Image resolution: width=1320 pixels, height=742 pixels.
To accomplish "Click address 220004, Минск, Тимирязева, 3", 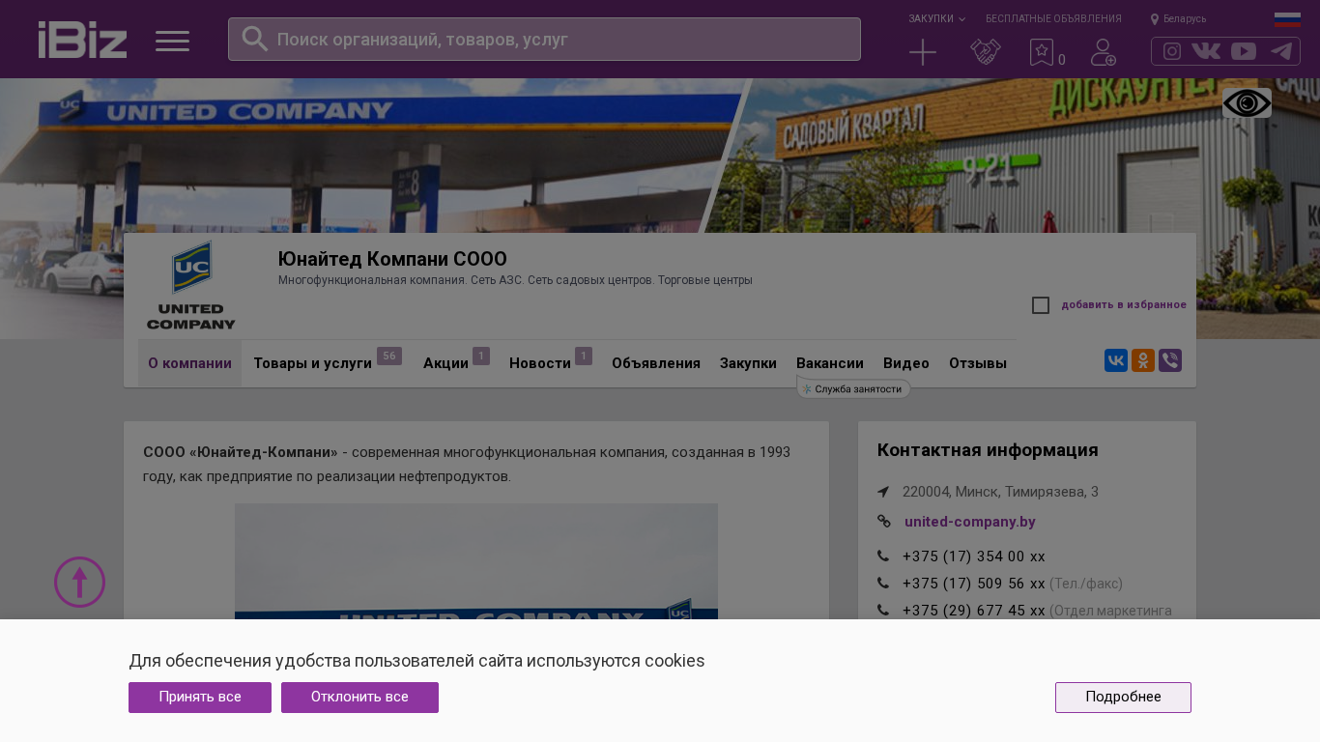I will (x=1000, y=492).
